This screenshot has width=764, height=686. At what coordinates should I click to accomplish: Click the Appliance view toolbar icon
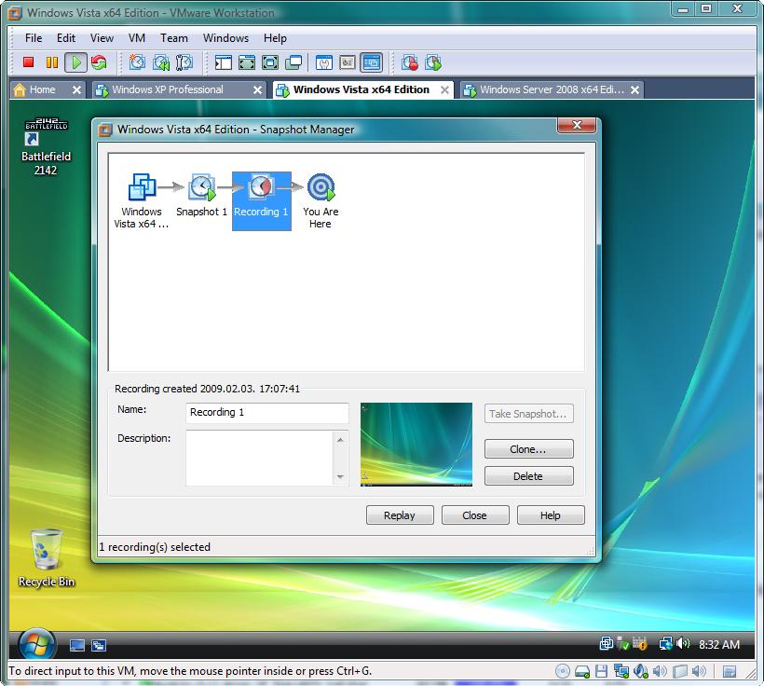click(x=348, y=62)
